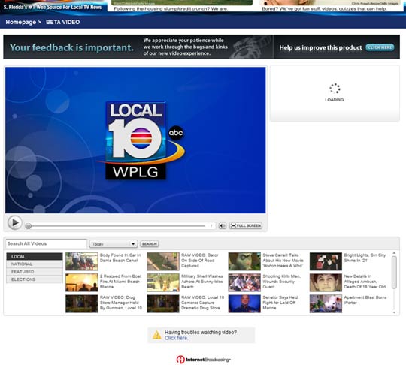
Task: Select the NATIONAL video category
Action: click(x=35, y=264)
